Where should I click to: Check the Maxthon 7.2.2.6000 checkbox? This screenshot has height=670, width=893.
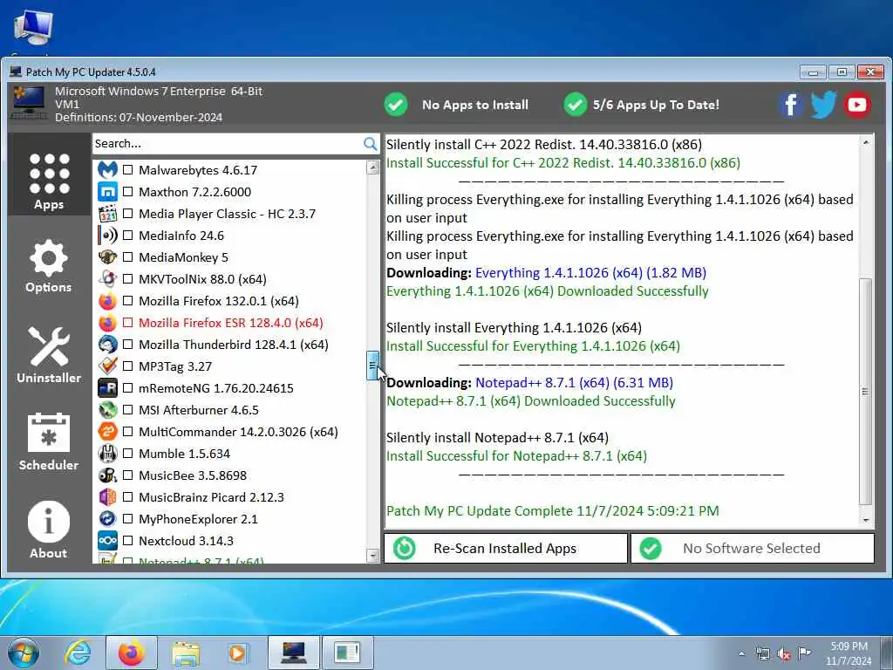coord(127,192)
